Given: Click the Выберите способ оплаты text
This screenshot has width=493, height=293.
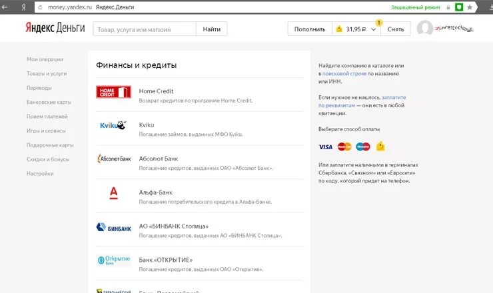Looking at the screenshot, I should (349, 129).
